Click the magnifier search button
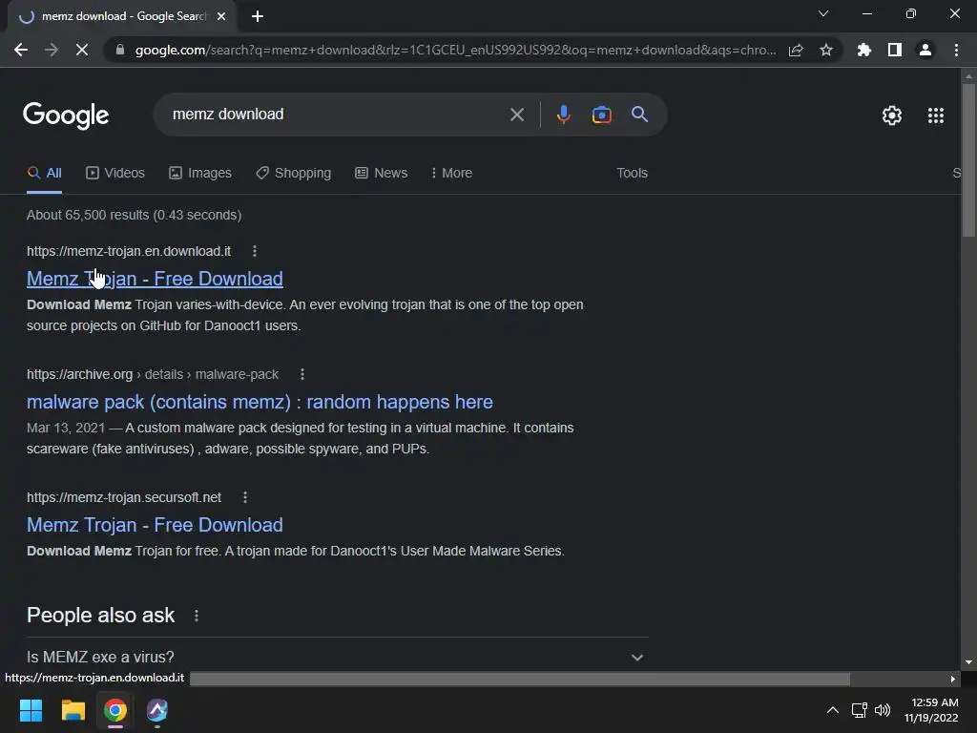This screenshot has height=733, width=977. [x=639, y=115]
